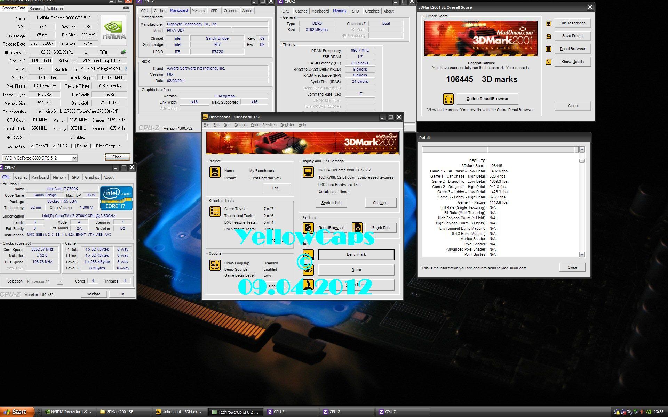Open SPD tab in CPU-Z Mainboard window

point(214,11)
